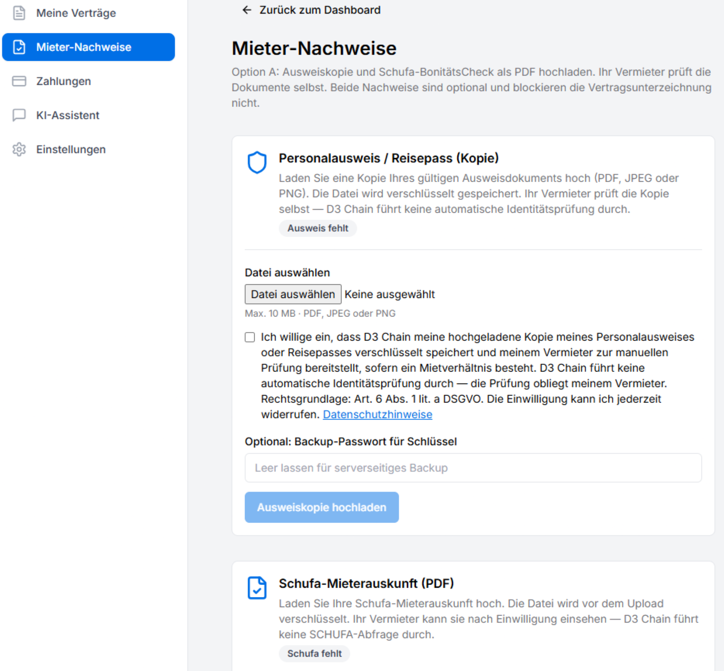This screenshot has height=671, width=724.
Task: Click the Datei auswählen label above the file button
Action: click(x=287, y=273)
